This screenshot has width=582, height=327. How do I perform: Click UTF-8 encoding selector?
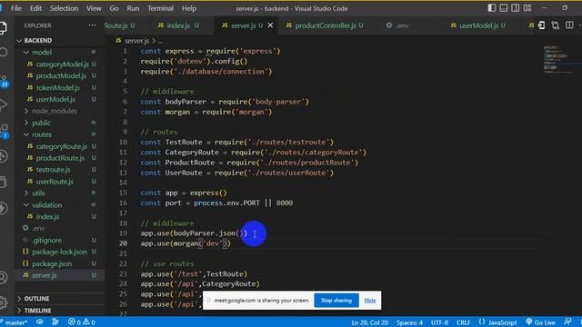click(x=439, y=322)
